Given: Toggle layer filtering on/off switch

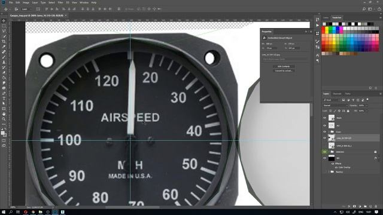Looking at the screenshot, I should (x=367, y=100).
